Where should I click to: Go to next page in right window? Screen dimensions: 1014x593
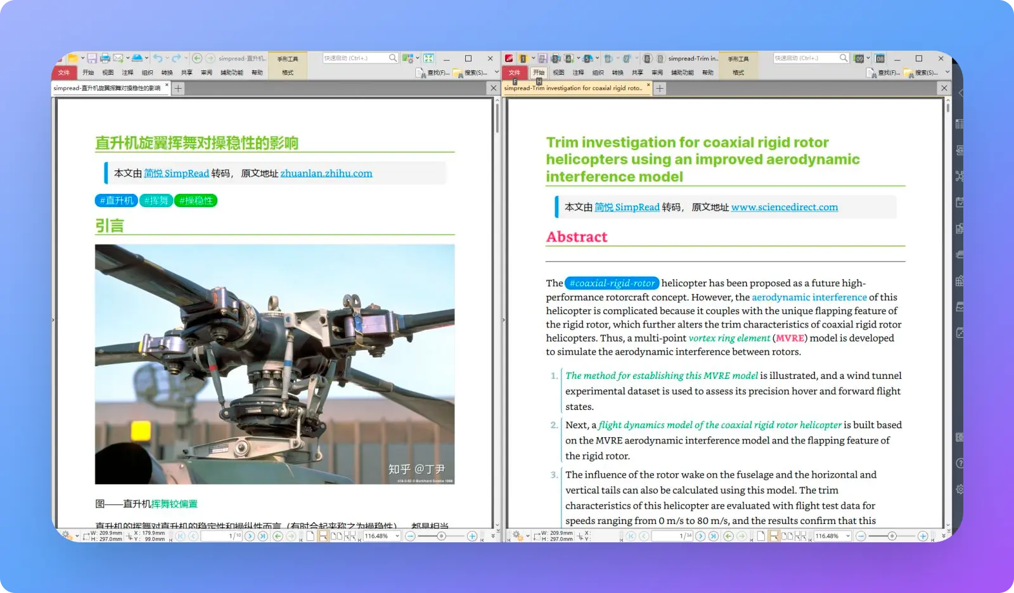pos(700,536)
